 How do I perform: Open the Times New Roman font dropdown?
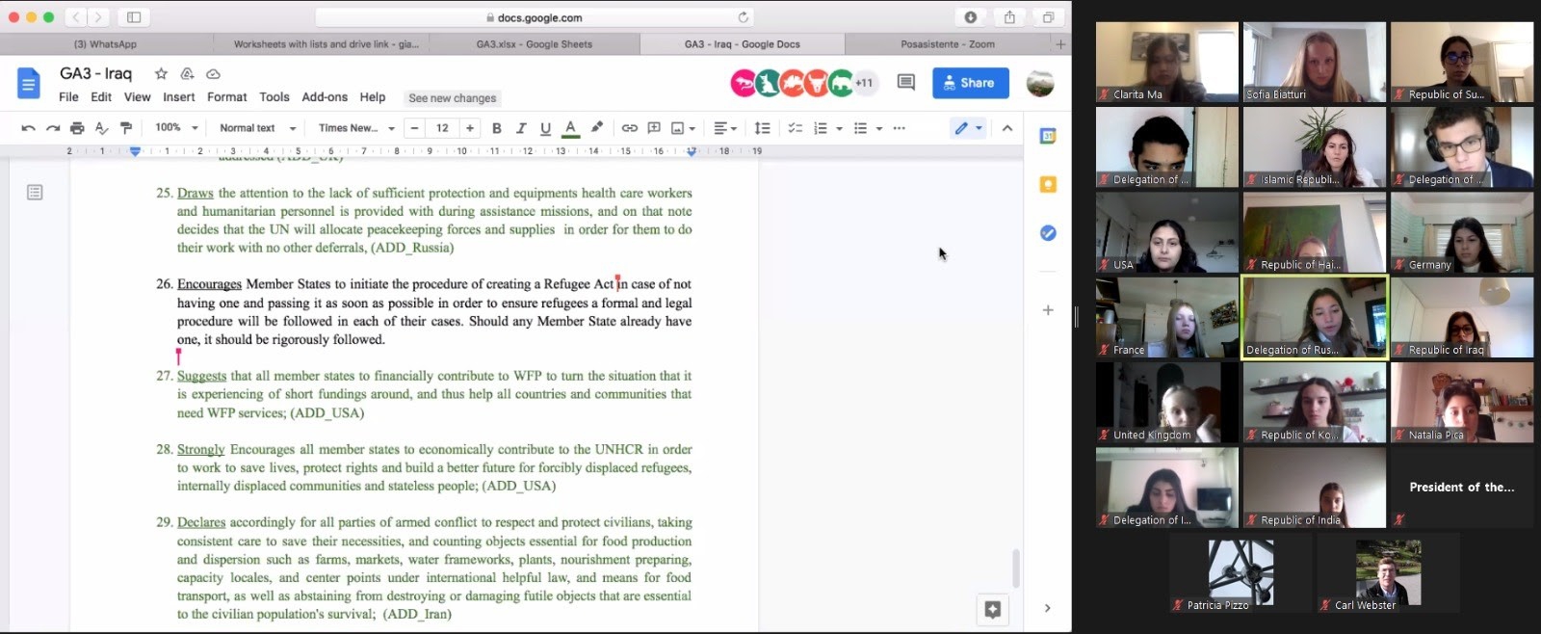[356, 128]
